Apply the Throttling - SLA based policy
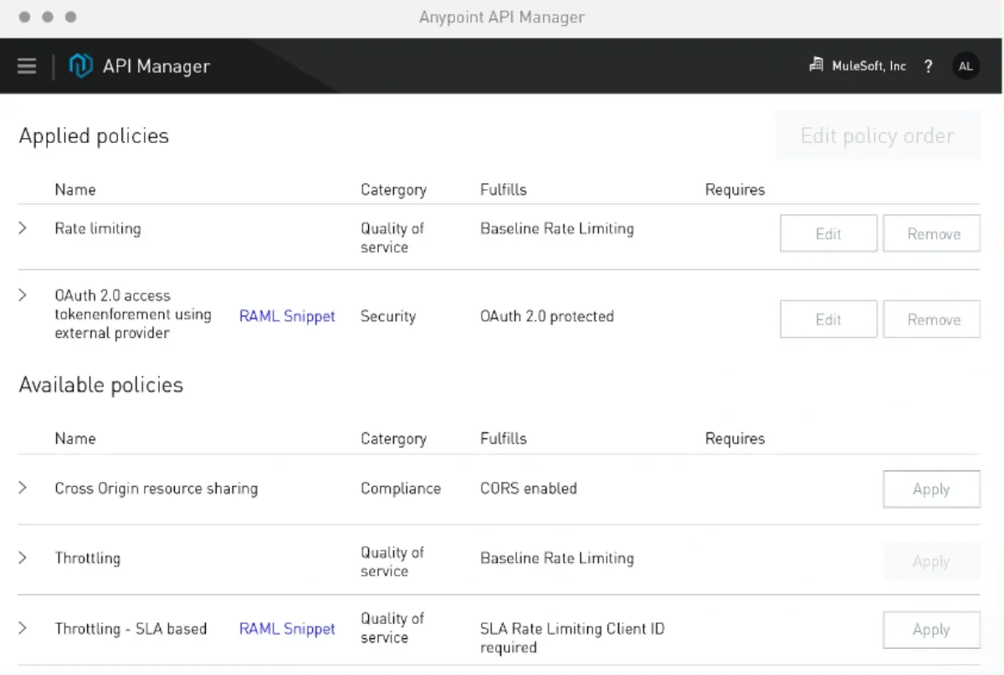The image size is (1004, 675). tap(931, 629)
